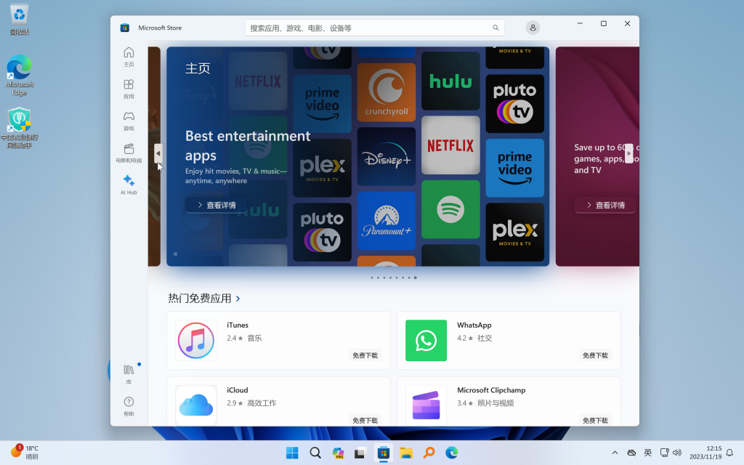Open the AI Hub sidebar item
Viewport: 744px width, 465px height.
coord(129,185)
